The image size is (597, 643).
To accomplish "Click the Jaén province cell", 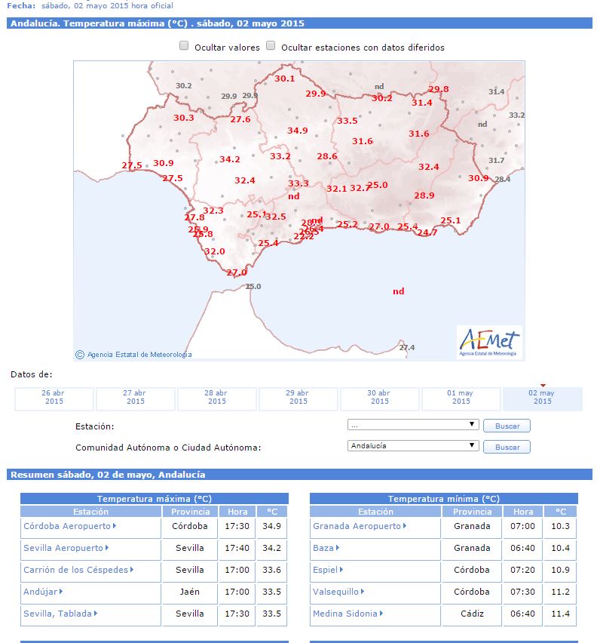I will pos(190,592).
